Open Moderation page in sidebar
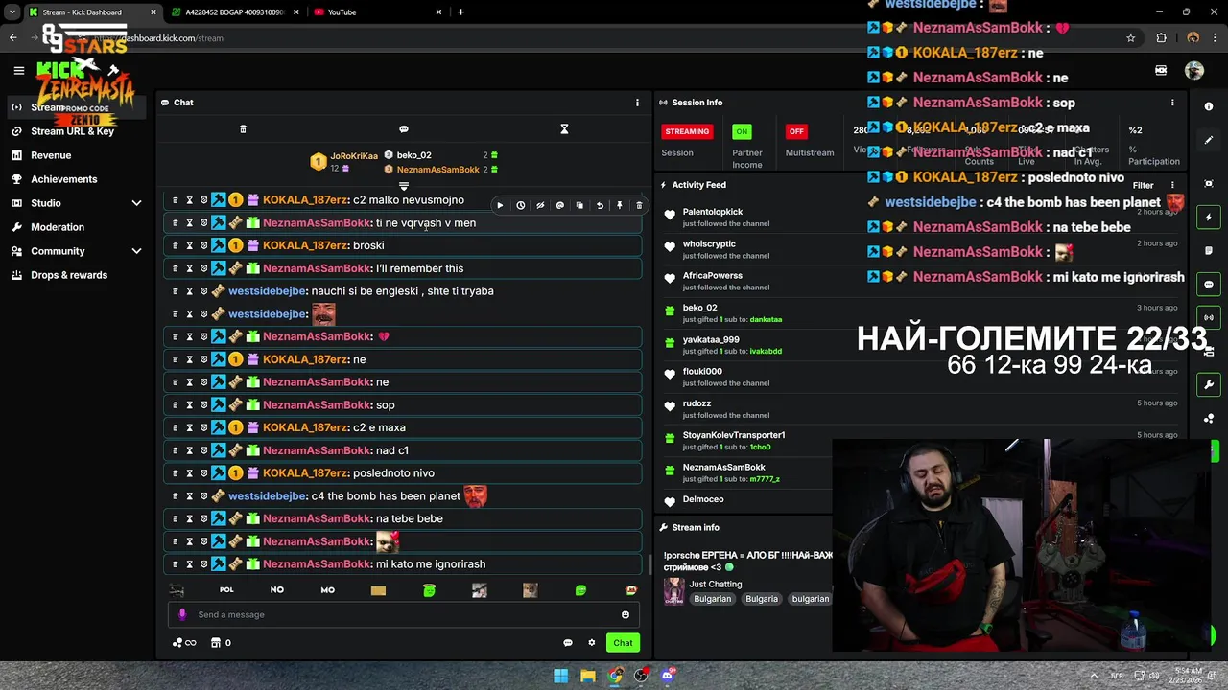 click(x=58, y=227)
